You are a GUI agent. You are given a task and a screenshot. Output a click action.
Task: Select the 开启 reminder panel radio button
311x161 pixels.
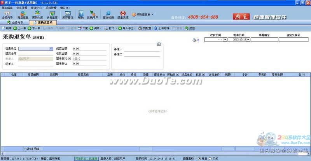200,158
